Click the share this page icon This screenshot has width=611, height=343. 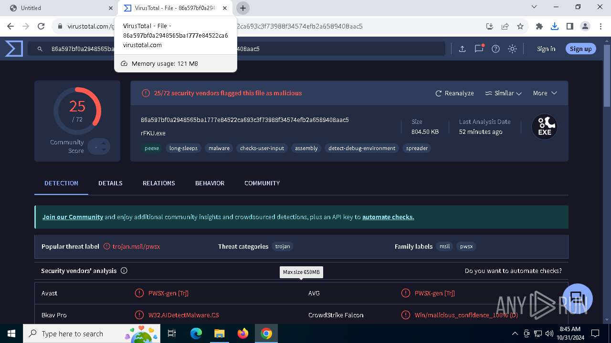pos(505,26)
